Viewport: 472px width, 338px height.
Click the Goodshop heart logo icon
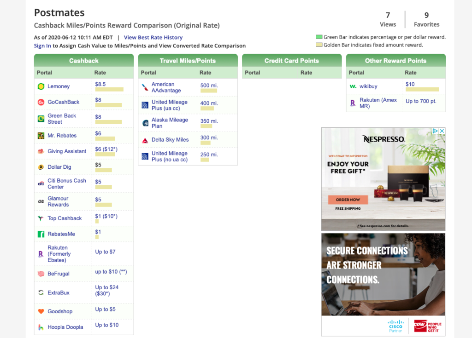[x=41, y=311]
